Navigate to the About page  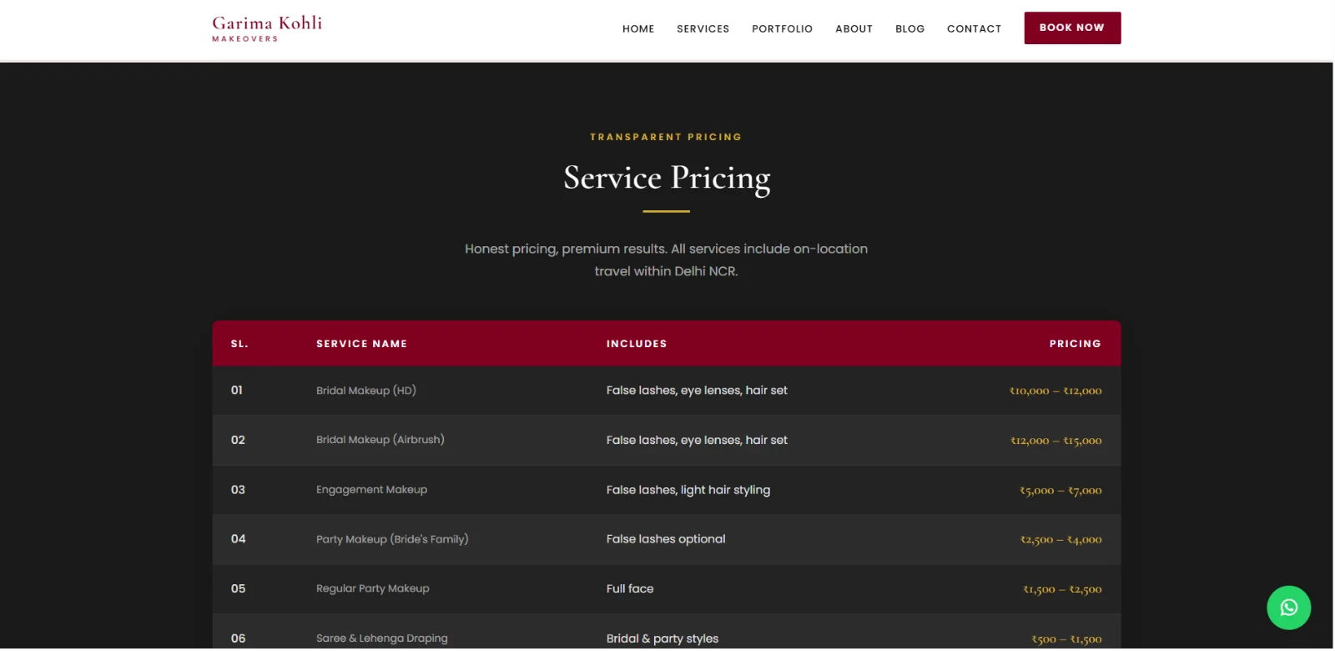tap(854, 28)
